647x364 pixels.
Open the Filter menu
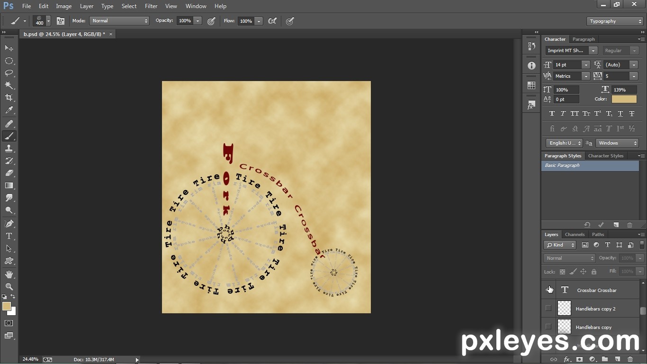151,6
